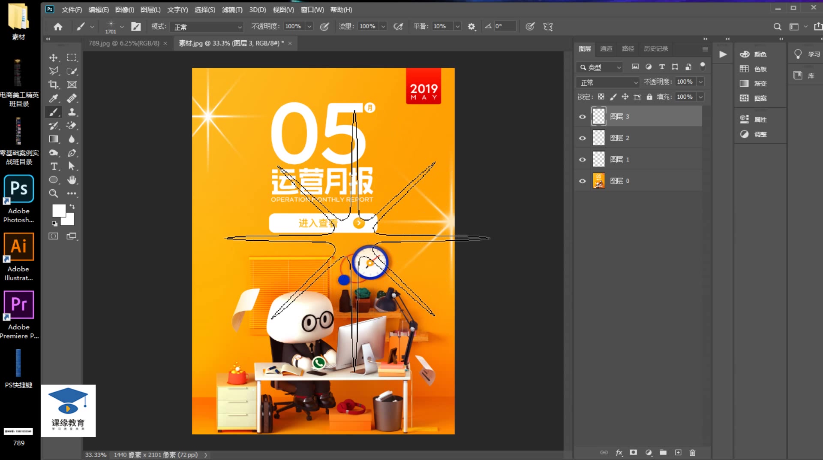The image size is (823, 460).
Task: Toggle lock image pixels brush icon
Action: [613, 97]
